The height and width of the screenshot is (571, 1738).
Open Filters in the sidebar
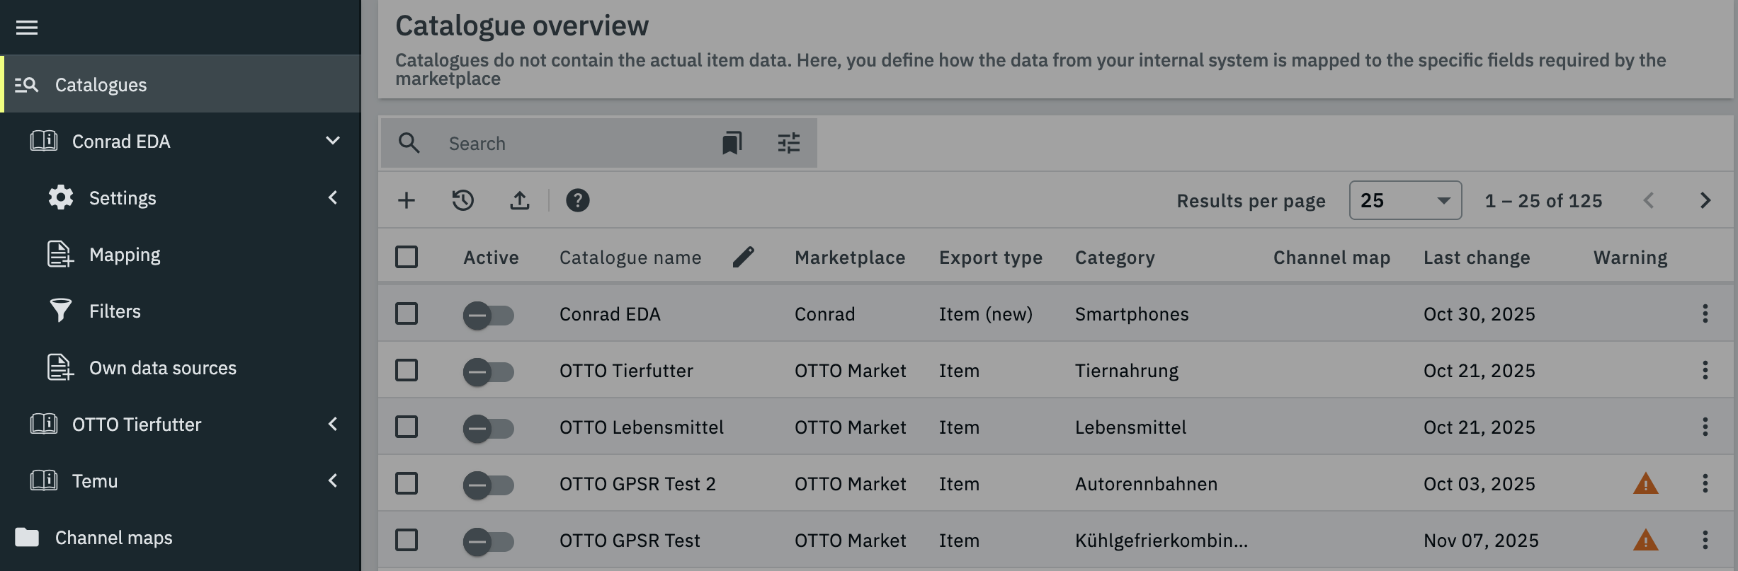click(181, 311)
